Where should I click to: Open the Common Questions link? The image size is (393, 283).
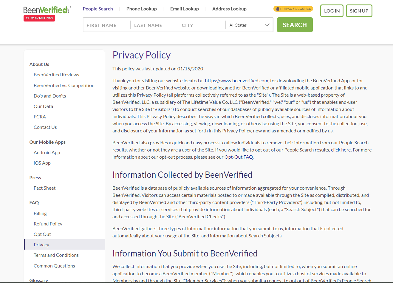(x=54, y=266)
